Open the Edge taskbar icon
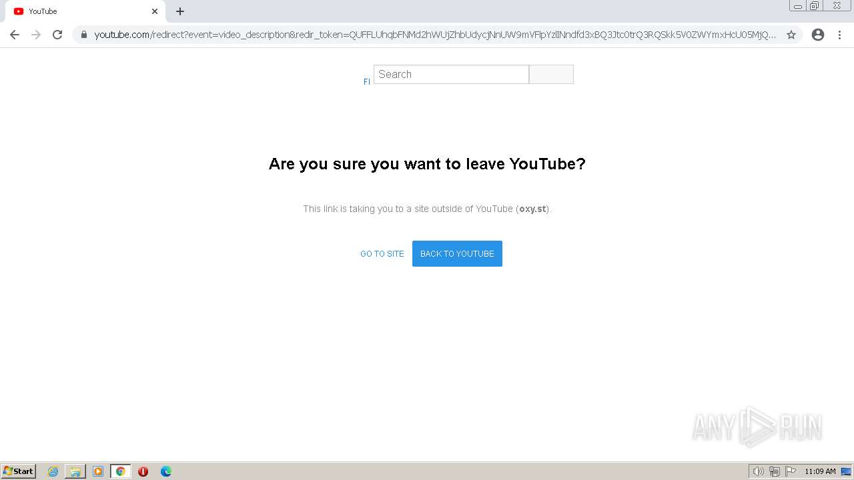Image resolution: width=854 pixels, height=480 pixels. pos(166,471)
